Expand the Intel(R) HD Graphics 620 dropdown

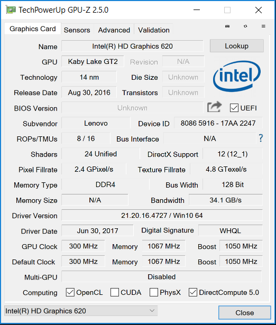click(x=81, y=311)
